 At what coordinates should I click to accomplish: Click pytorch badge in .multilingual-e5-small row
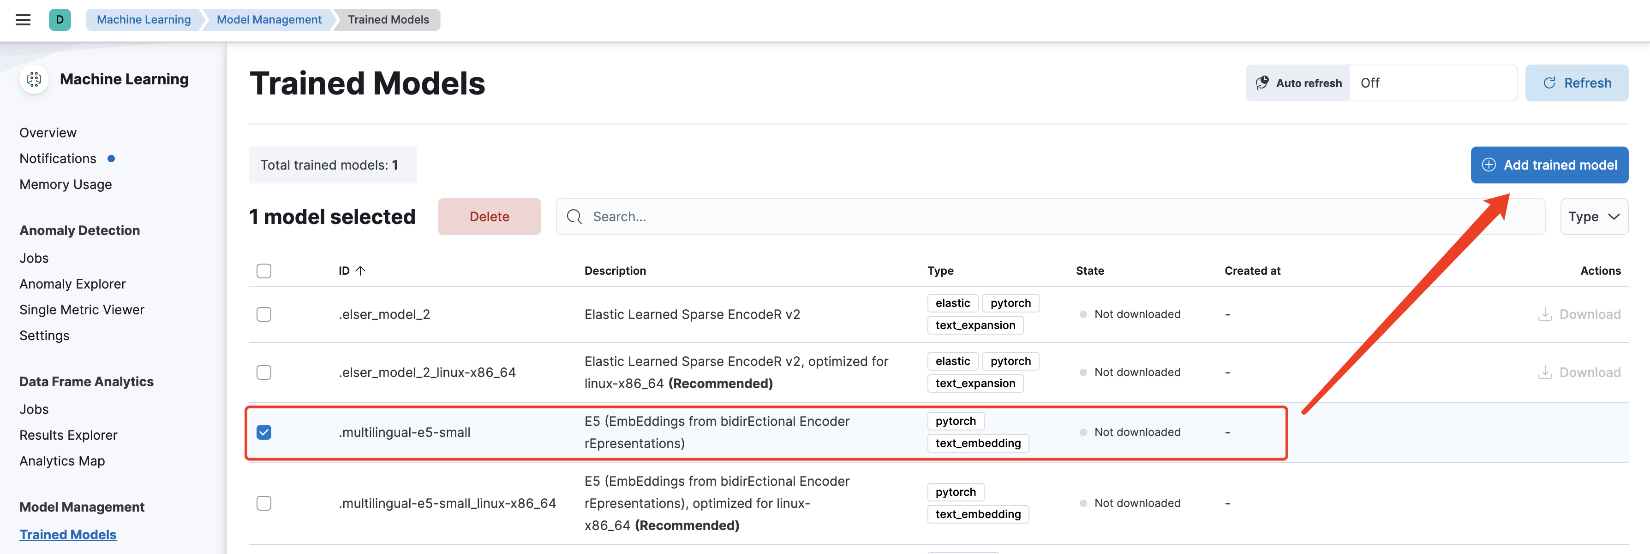[955, 422]
